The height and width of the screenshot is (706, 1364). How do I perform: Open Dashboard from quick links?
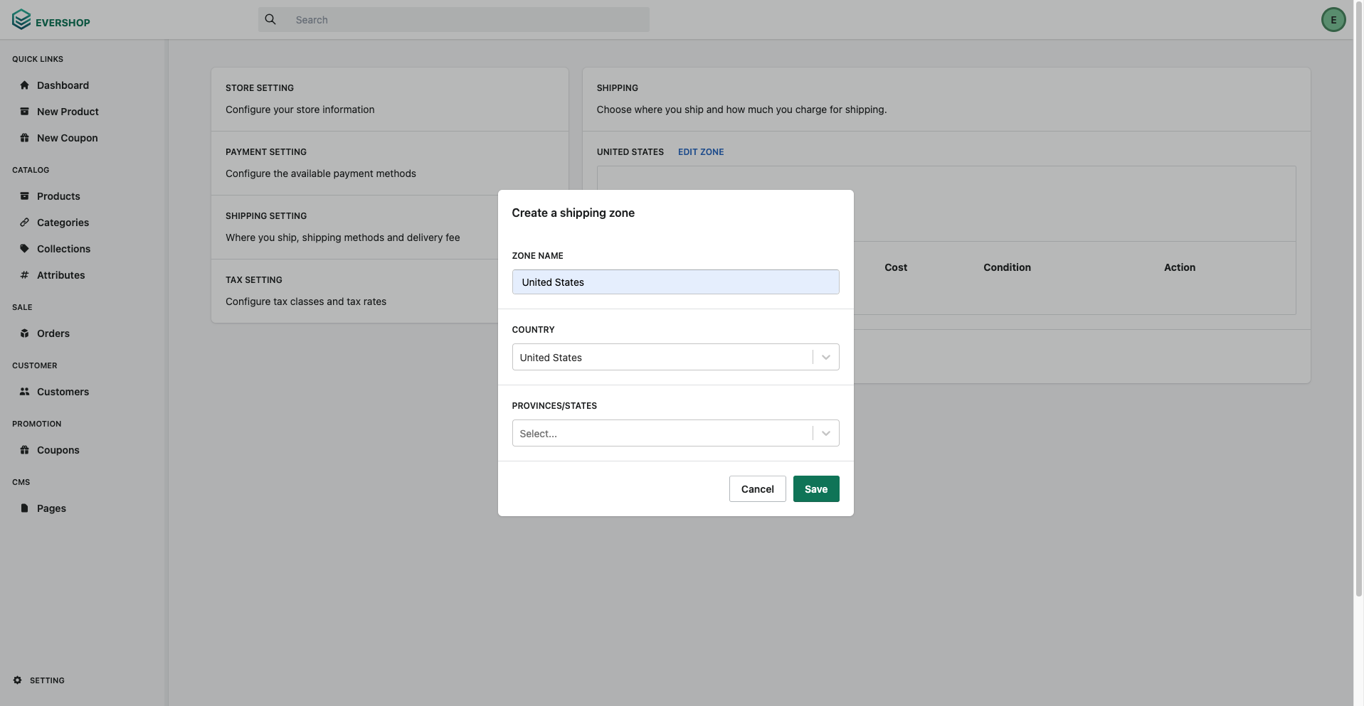tap(63, 85)
